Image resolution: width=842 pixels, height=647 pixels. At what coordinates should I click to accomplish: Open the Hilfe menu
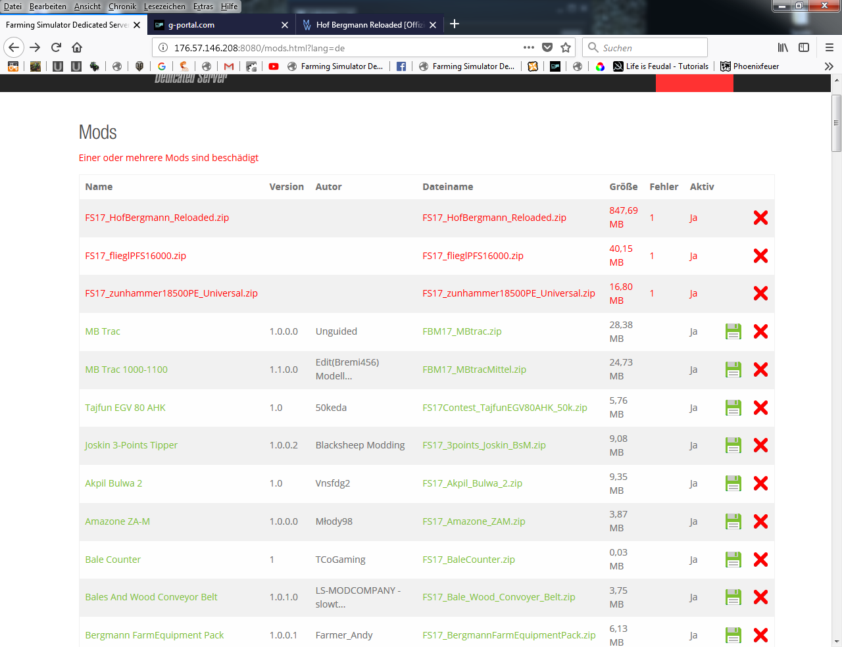pos(229,7)
